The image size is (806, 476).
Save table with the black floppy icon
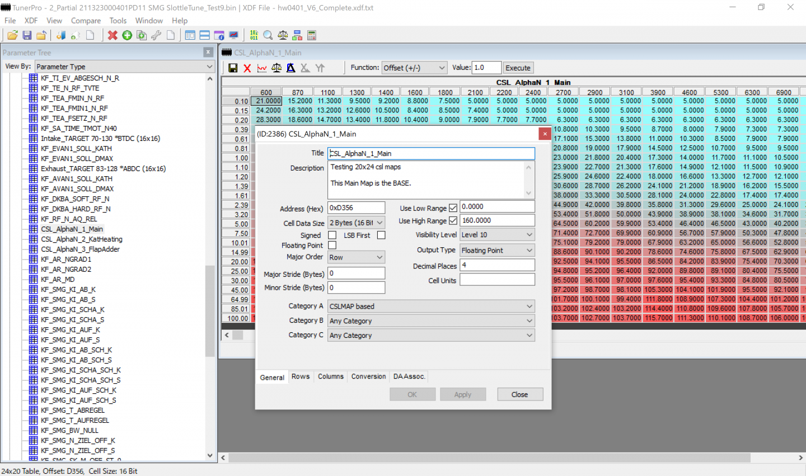click(233, 68)
